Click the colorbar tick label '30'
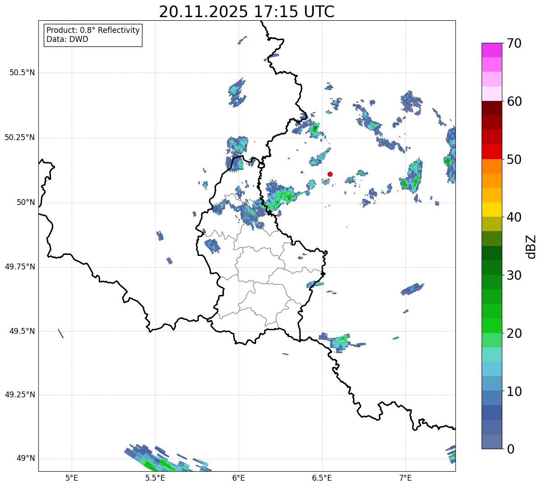This screenshot has width=542, height=487. coord(514,275)
